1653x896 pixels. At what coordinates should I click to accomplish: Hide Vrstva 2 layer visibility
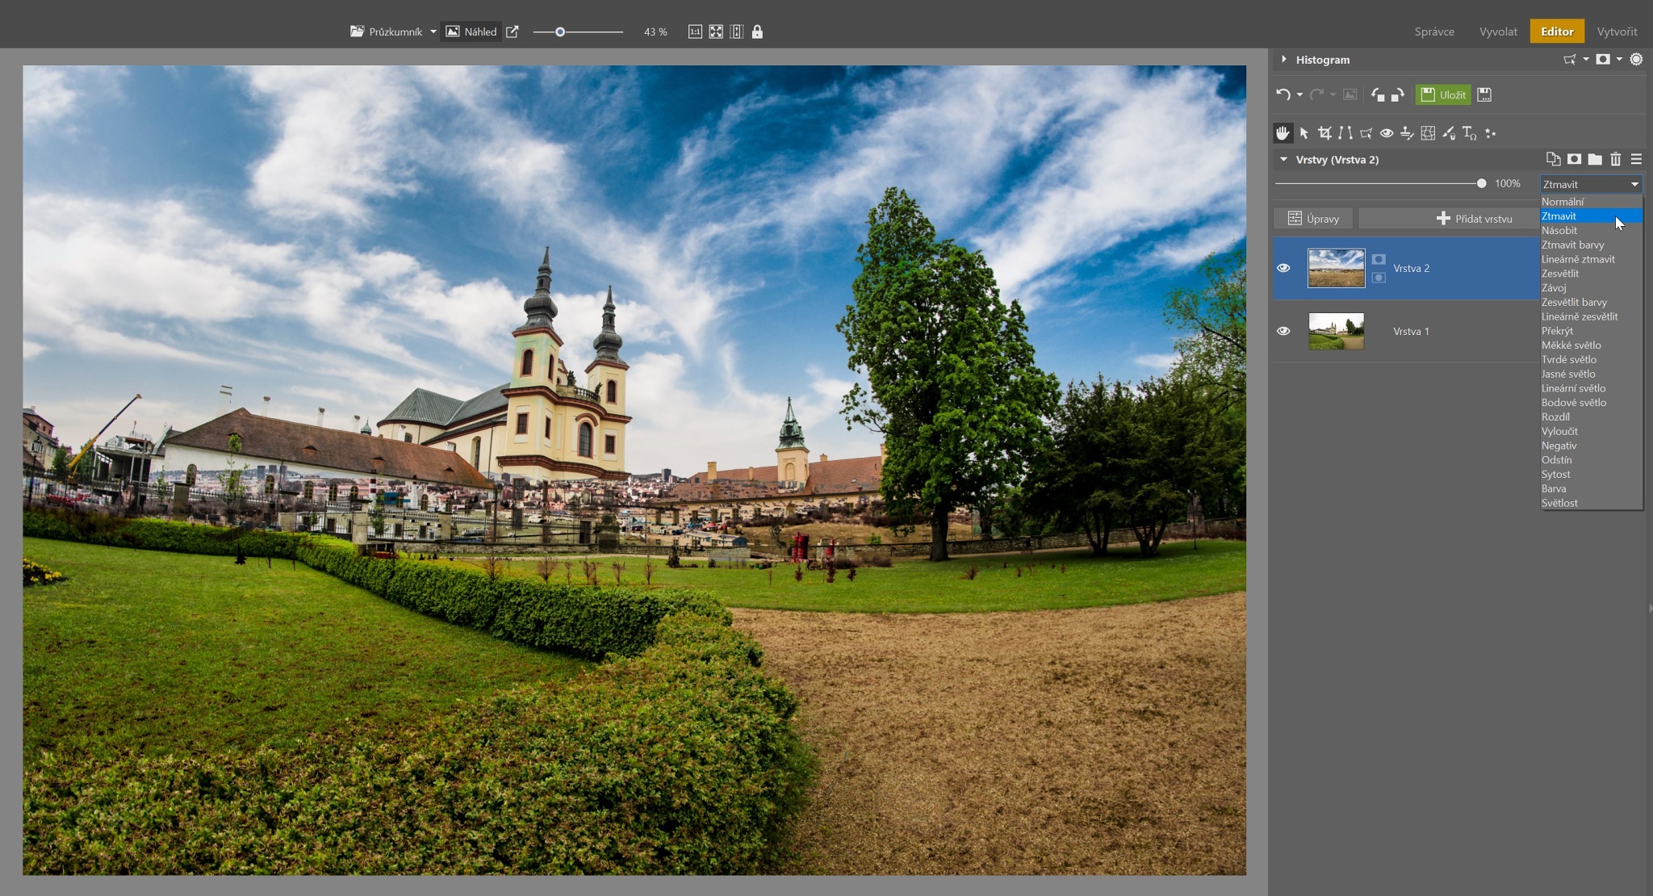[x=1283, y=268]
